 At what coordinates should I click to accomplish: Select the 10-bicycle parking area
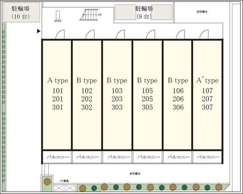click(x=21, y=11)
